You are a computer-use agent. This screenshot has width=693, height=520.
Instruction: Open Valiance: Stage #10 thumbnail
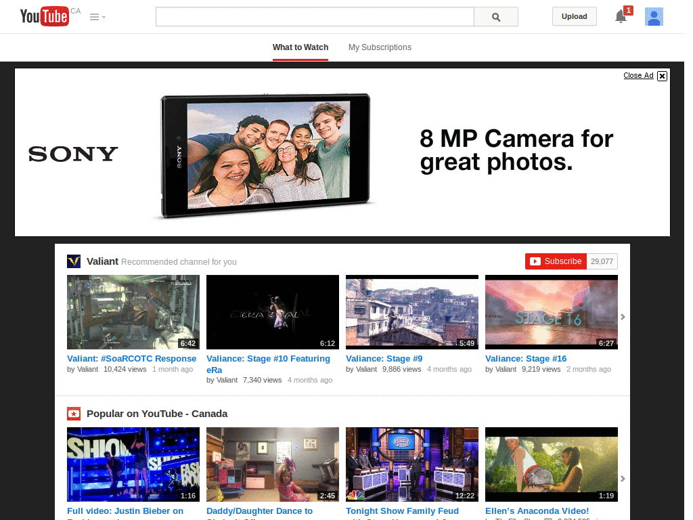[273, 312]
